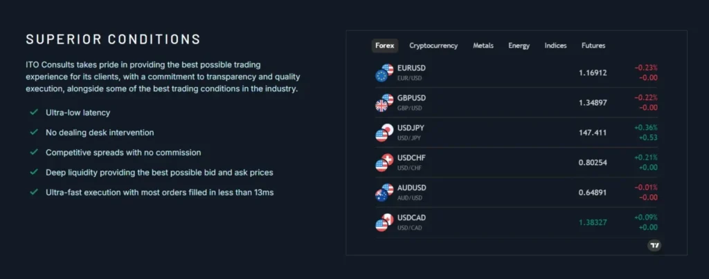Open the TradingView logo badge
Image resolution: width=709 pixels, height=279 pixels.
pos(654,245)
